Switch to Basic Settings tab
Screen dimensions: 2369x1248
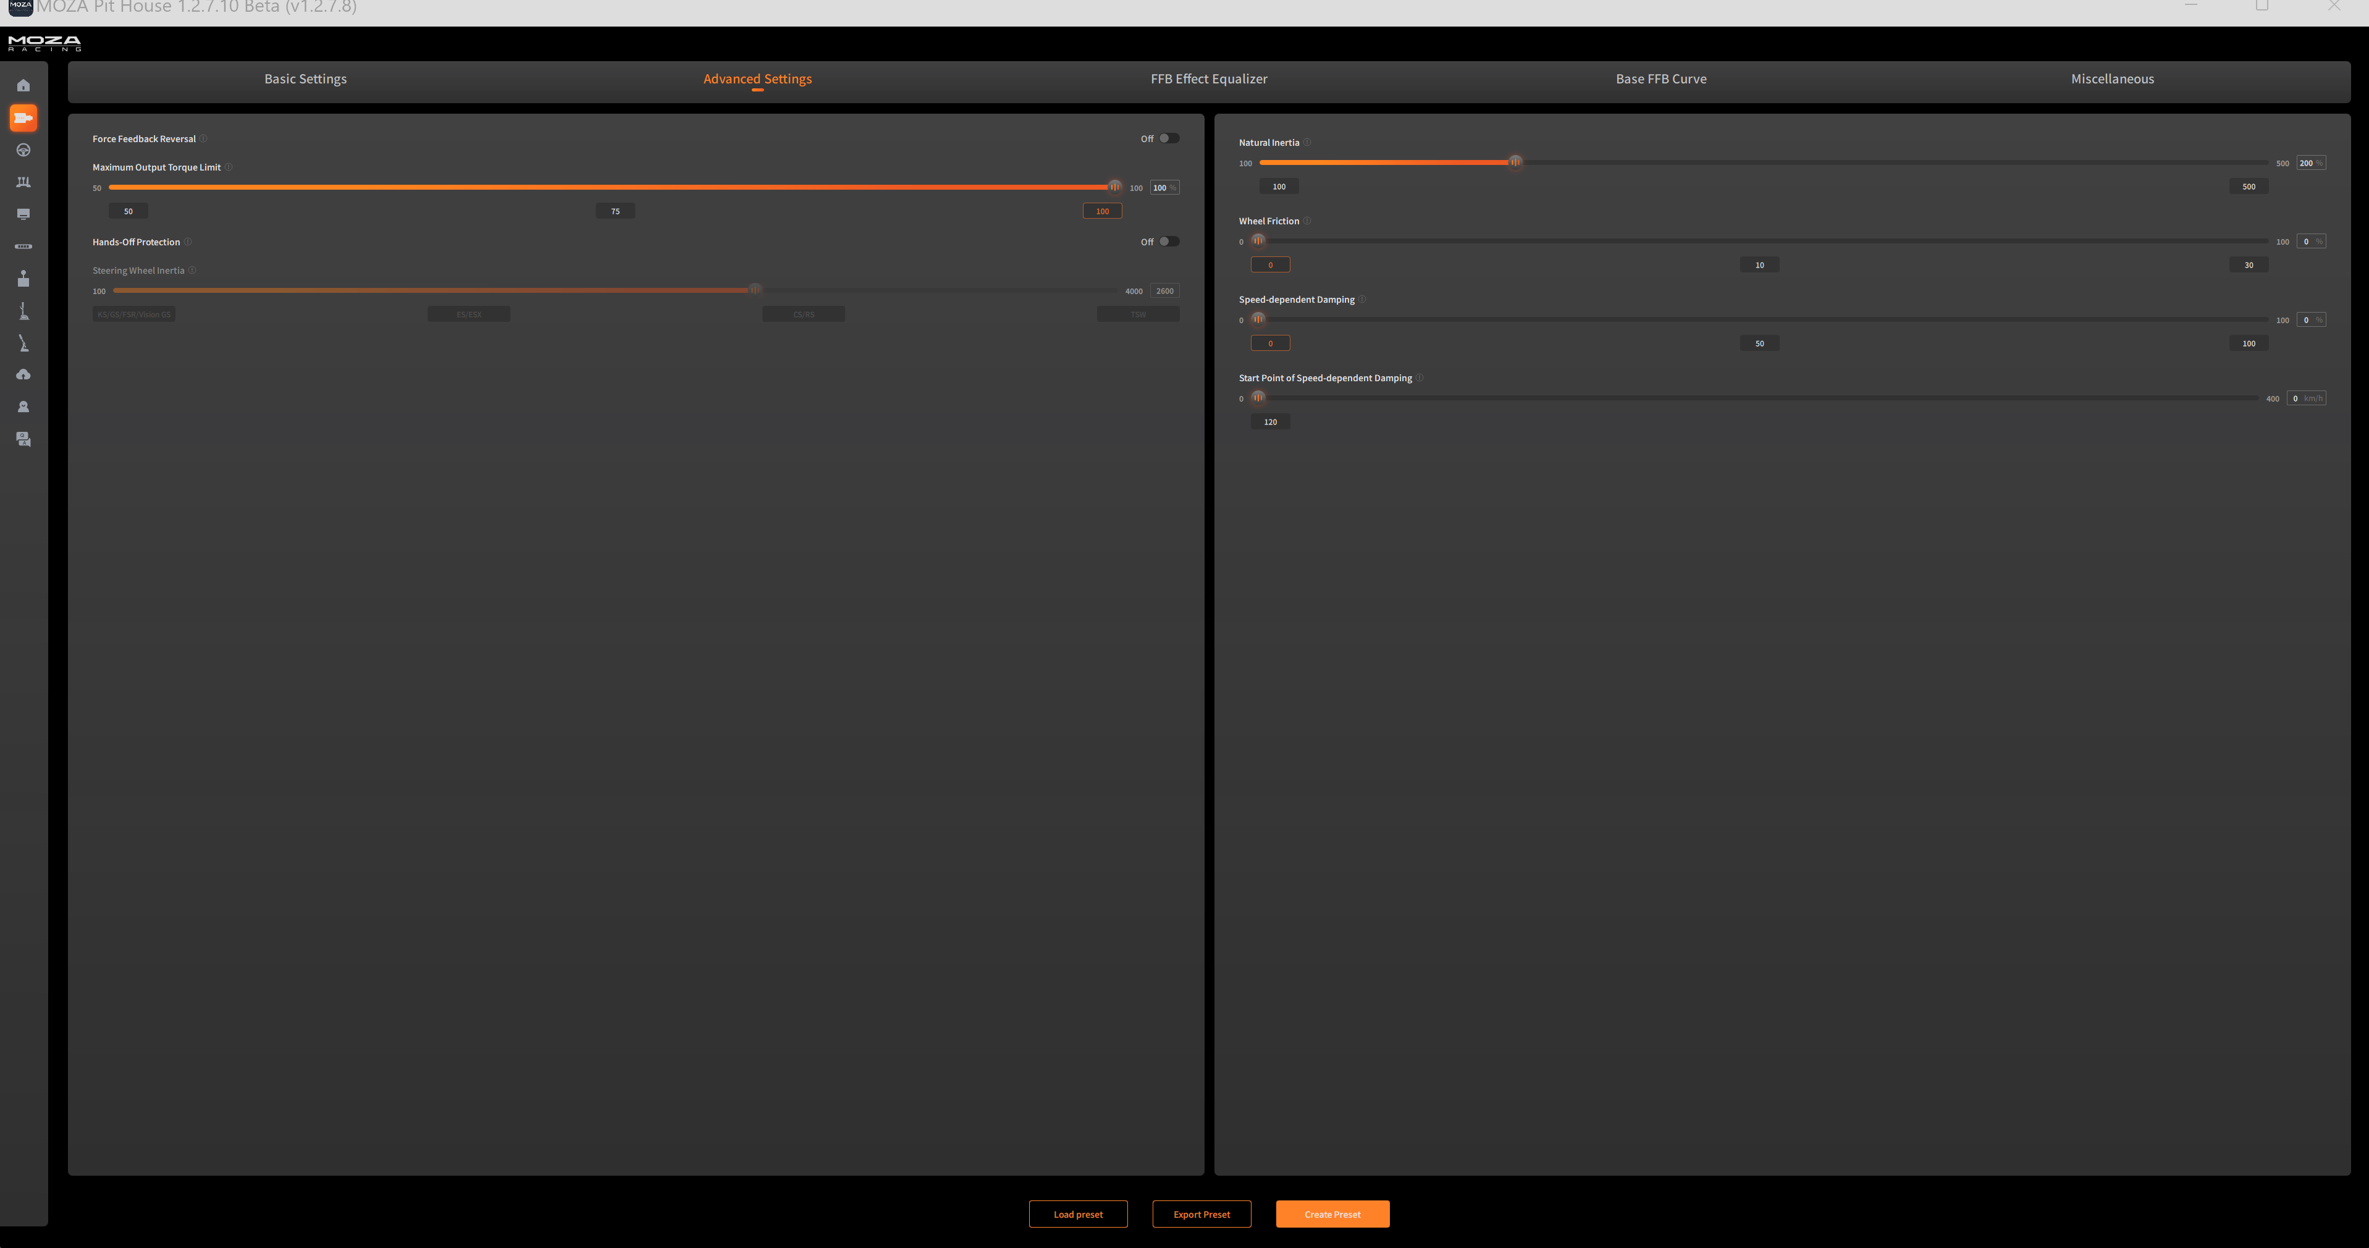pos(305,79)
